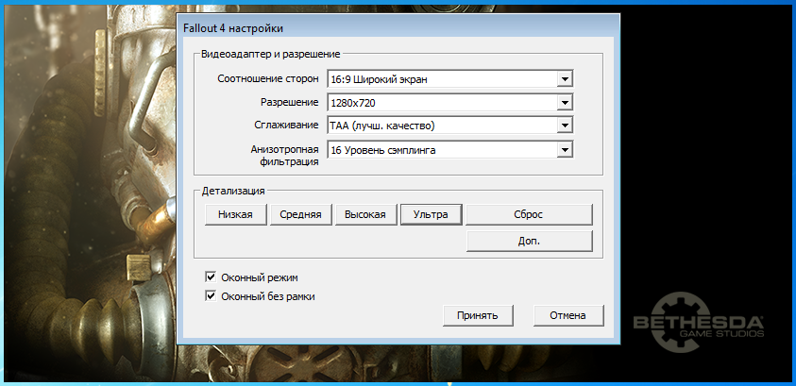This screenshot has width=796, height=386.
Task: Select Высокая detail preset
Action: click(x=365, y=214)
